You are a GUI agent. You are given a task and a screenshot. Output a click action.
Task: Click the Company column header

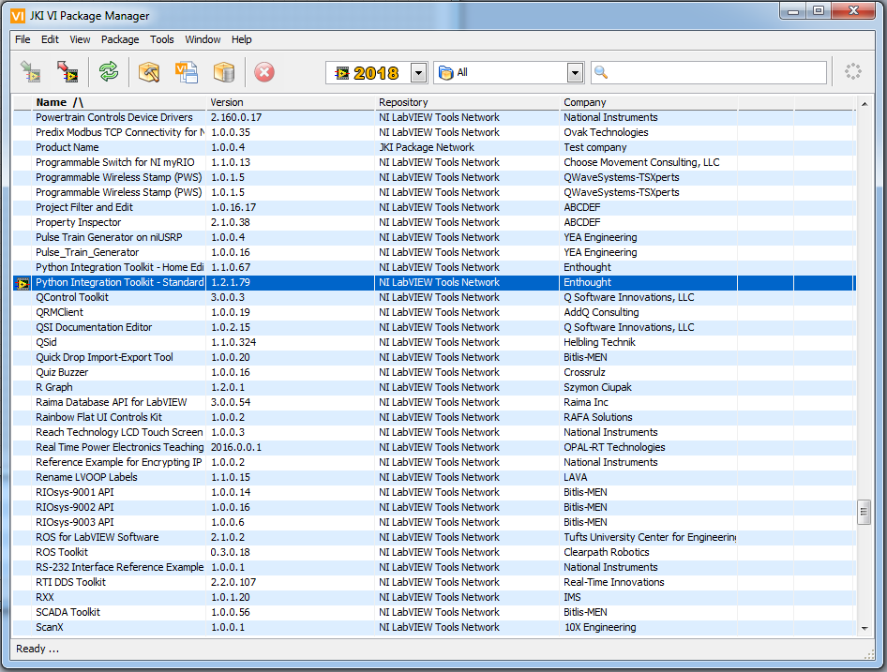coord(584,102)
